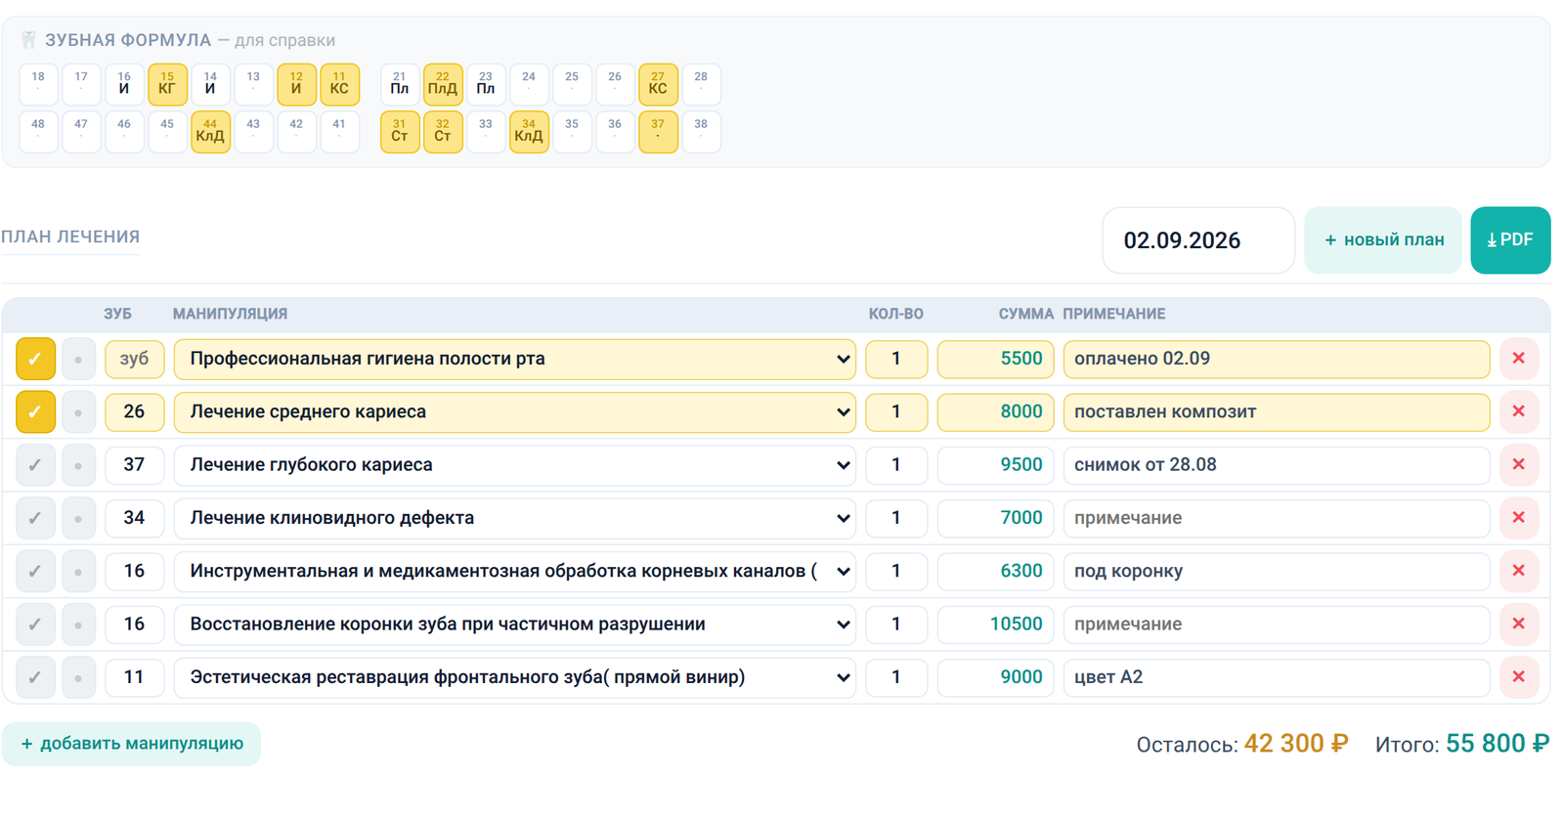1564x818 pixels.
Task: Click note field оплачено 02.09
Action: (x=1277, y=359)
